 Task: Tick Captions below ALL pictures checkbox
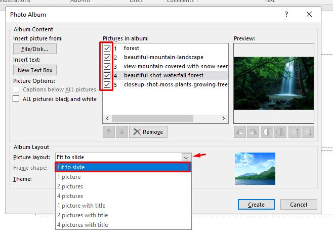(x=16, y=89)
